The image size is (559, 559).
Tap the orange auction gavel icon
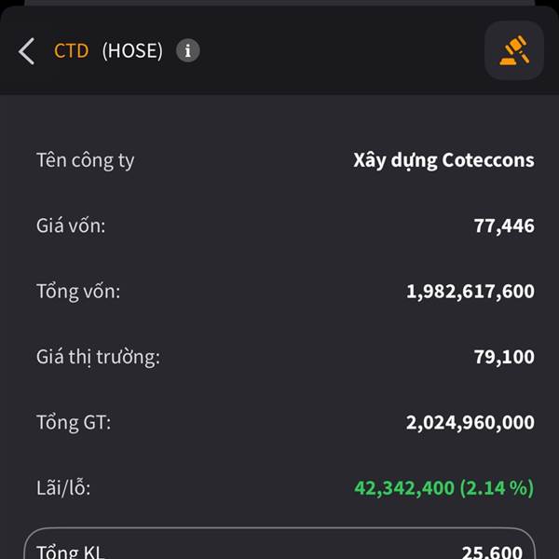click(x=514, y=50)
